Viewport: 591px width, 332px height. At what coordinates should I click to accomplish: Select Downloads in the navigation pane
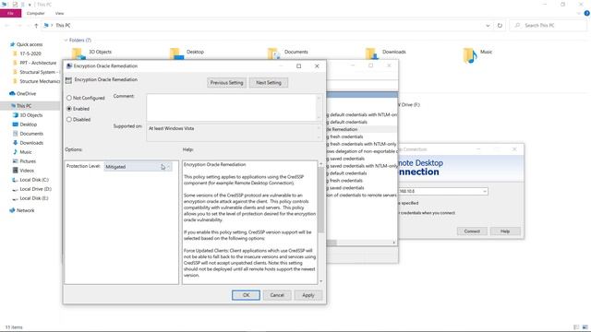click(31, 143)
